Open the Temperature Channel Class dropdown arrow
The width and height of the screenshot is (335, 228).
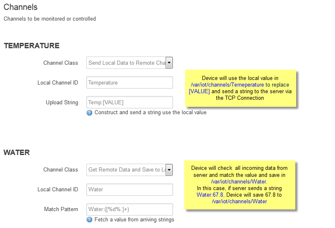[x=169, y=63]
